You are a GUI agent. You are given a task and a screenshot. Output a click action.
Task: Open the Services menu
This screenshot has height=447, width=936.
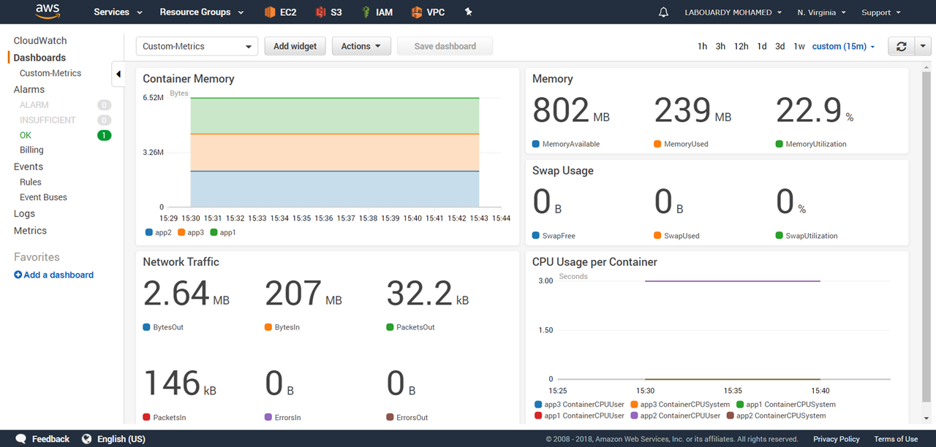(118, 12)
